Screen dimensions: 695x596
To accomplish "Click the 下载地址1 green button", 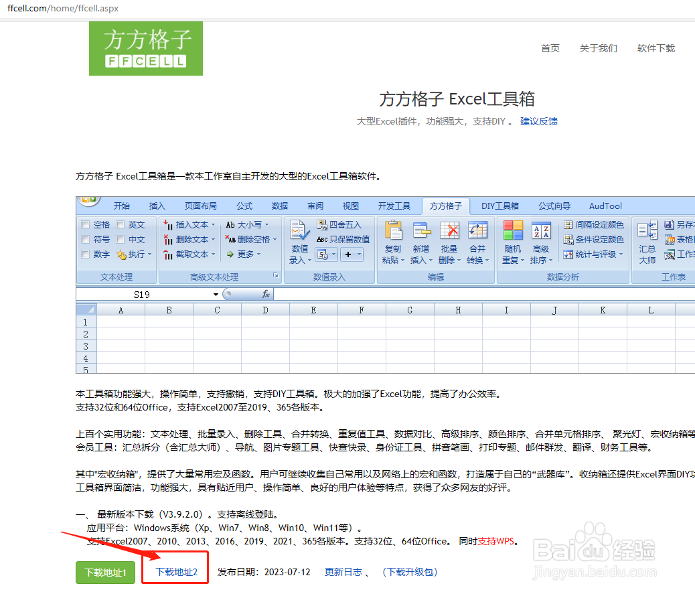I will (106, 573).
